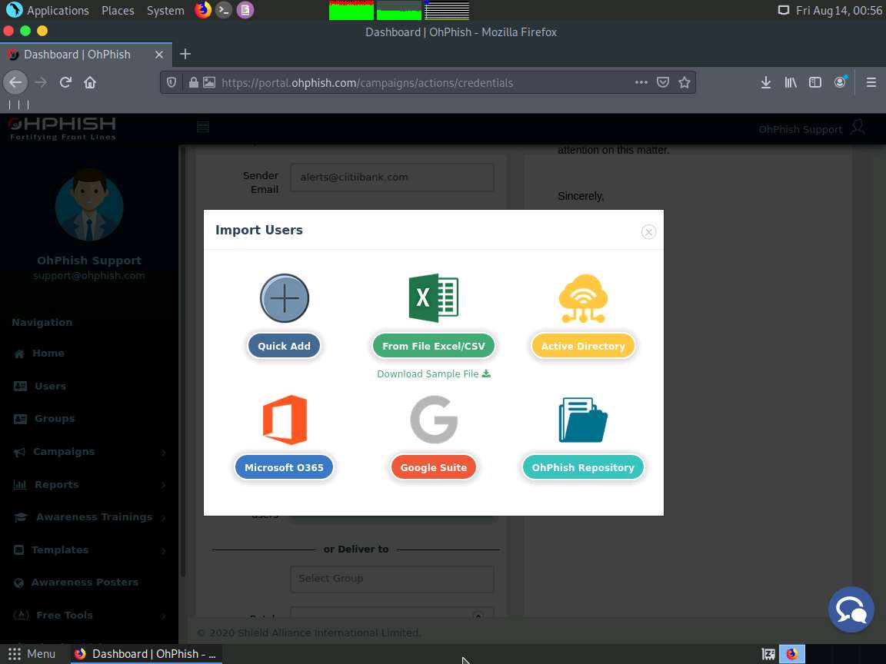Screen dimensions: 886x664
Task: Click the OhPhish logo
Action: pyautogui.click(x=62, y=128)
